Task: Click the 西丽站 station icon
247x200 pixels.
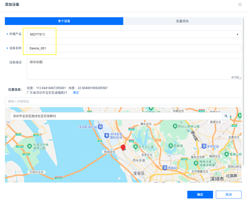Action: coord(164,168)
